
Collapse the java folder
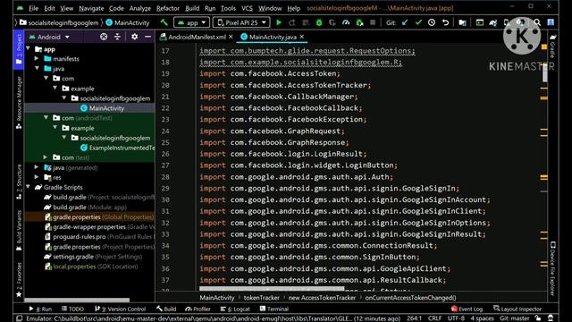point(38,68)
